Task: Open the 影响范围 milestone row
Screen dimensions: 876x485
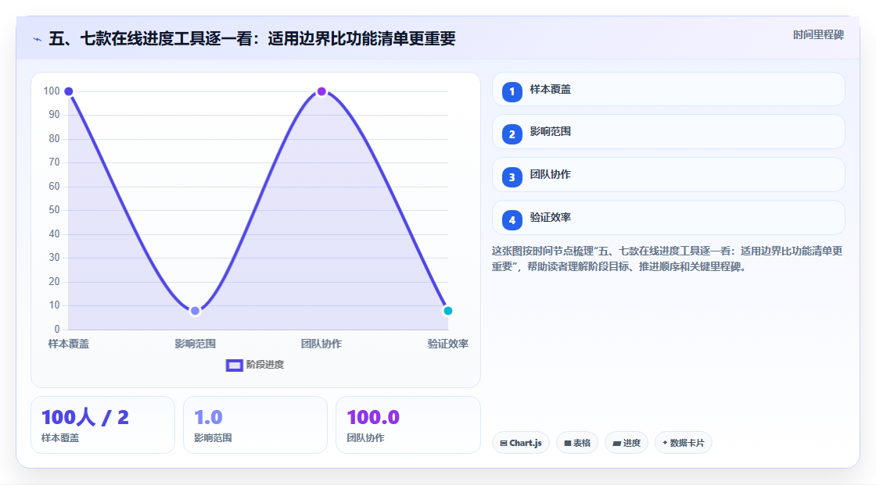Action: (x=668, y=132)
